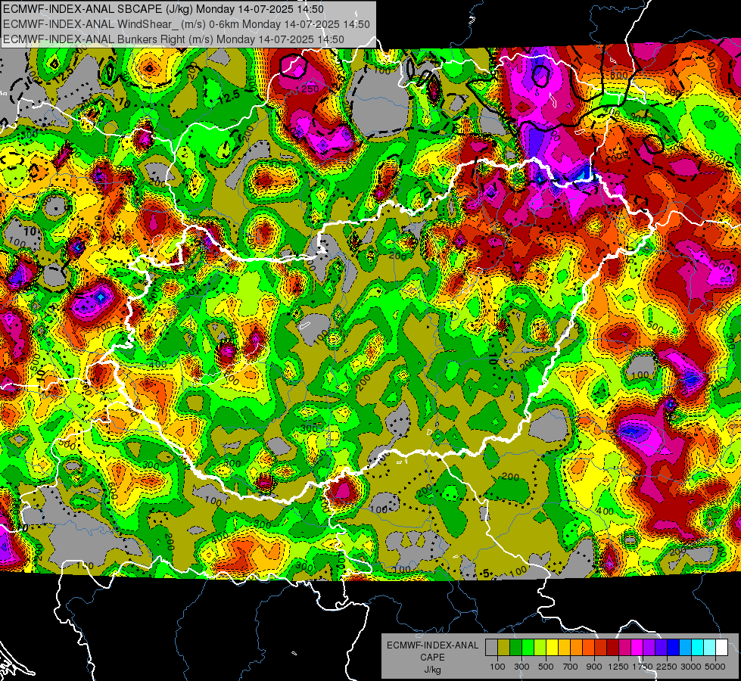Click the purple swatch starting at 1750
Screen dimensions: 741x681
[649, 647]
